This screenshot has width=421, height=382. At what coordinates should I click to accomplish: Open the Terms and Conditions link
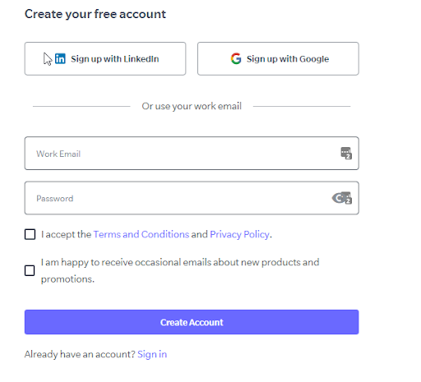click(x=141, y=234)
